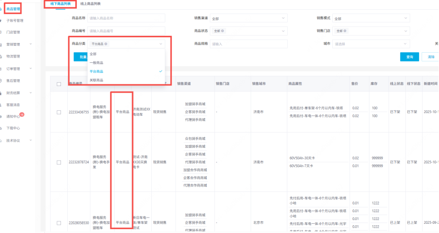Screen dimensions: 439x233
Task: Click the 客服消息 sidebar icon
Action: (3, 104)
